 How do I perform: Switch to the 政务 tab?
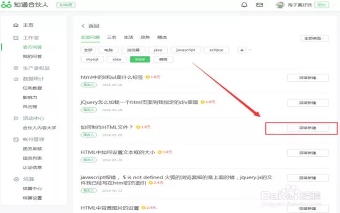tap(145, 38)
